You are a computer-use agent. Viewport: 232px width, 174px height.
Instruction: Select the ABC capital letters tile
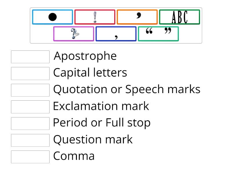[x=179, y=17]
